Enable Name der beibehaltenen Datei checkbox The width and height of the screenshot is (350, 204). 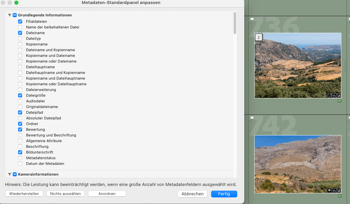point(20,27)
